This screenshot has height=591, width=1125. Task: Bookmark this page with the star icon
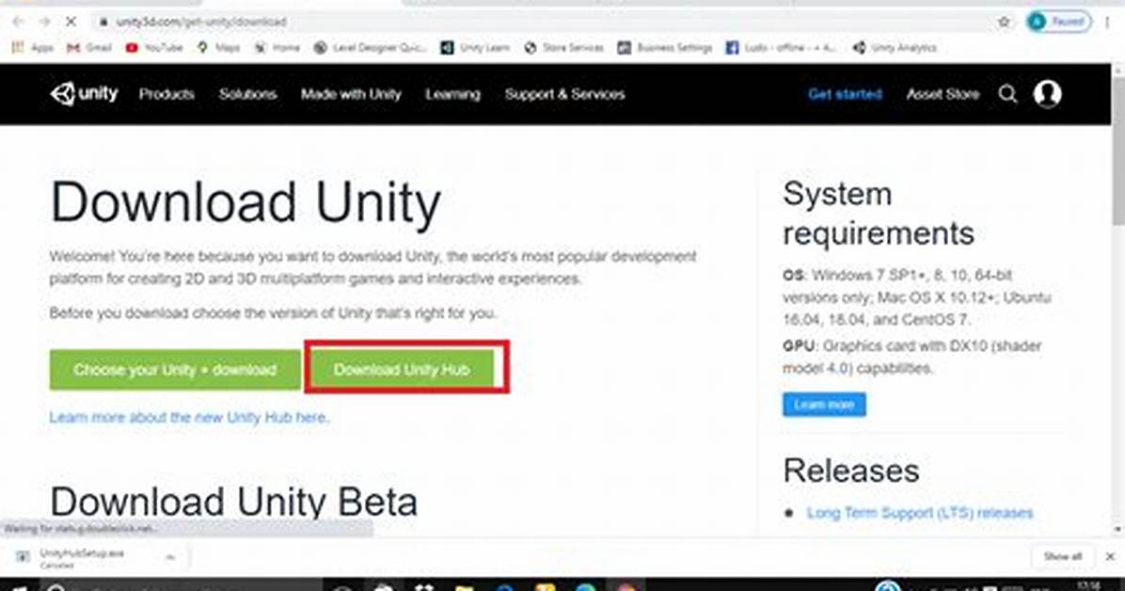click(x=1004, y=23)
